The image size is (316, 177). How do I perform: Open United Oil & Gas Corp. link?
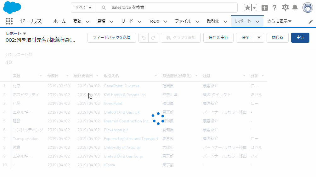(x=123, y=156)
